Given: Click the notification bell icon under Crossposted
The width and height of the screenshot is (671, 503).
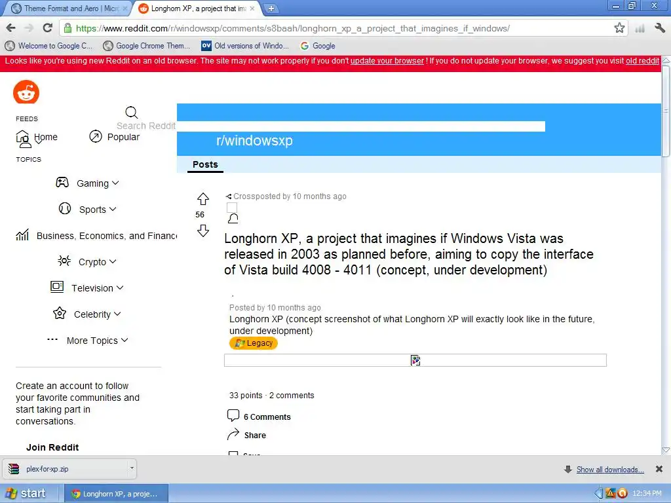Looking at the screenshot, I should [x=233, y=219].
